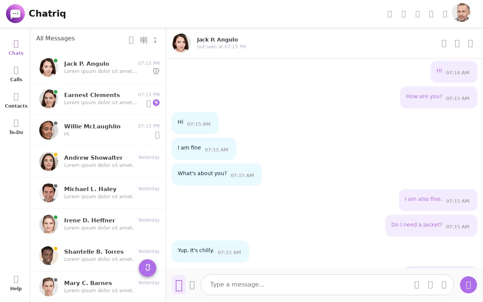Click the received Hi message at 07:15 AM
The height and width of the screenshot is (302, 483).
coord(195,123)
